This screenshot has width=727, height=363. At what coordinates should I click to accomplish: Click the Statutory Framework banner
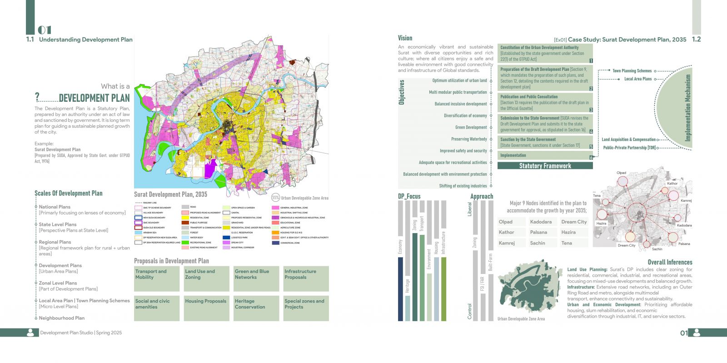[x=545, y=166]
